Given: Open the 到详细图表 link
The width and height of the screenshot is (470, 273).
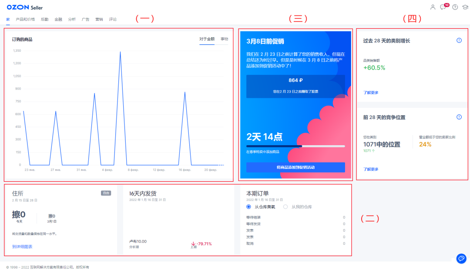Looking at the screenshot, I should (22, 246).
